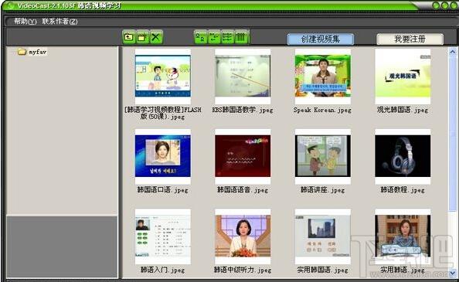Image resolution: width=459 pixels, height=282 pixels.
Task: Click the file name Speak Korean.jpeg
Action: pyautogui.click(x=322, y=110)
